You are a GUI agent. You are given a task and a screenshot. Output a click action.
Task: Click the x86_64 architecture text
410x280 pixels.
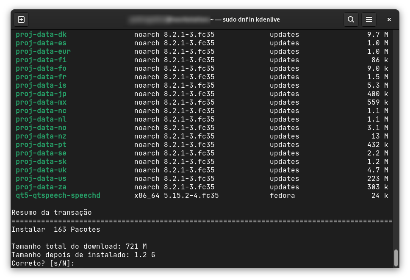click(147, 196)
